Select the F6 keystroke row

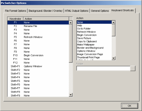[38, 41]
